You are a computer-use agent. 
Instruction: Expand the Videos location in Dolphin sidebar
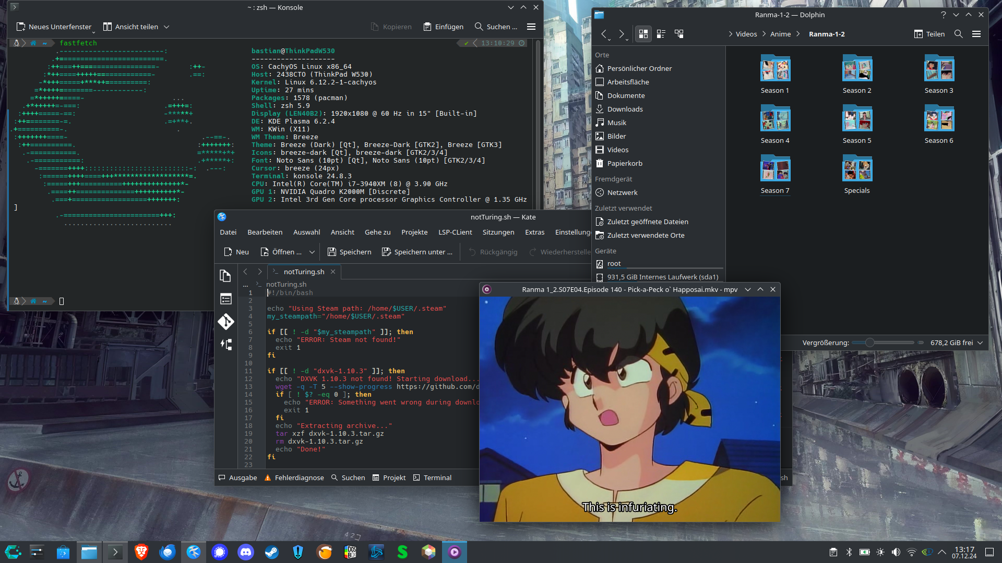pos(617,149)
